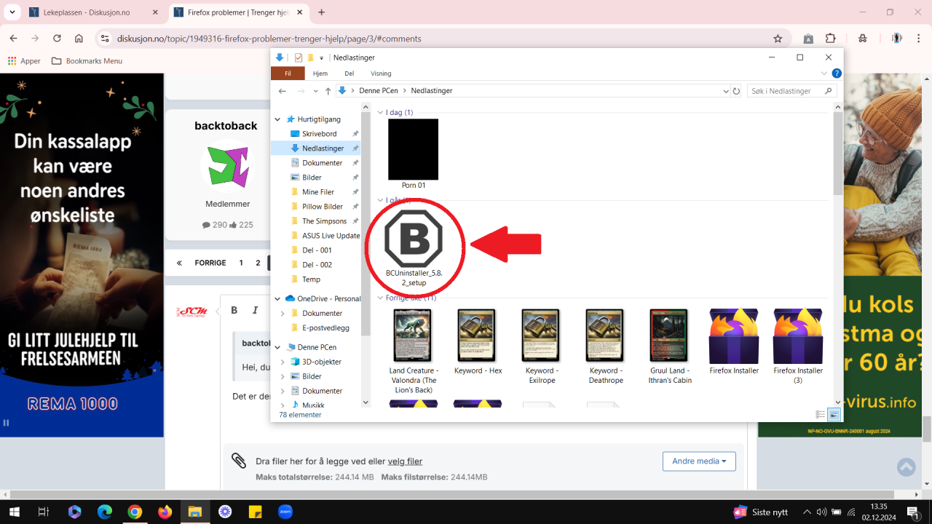Expand the OneDrive - Personal tree chevron

click(x=277, y=298)
